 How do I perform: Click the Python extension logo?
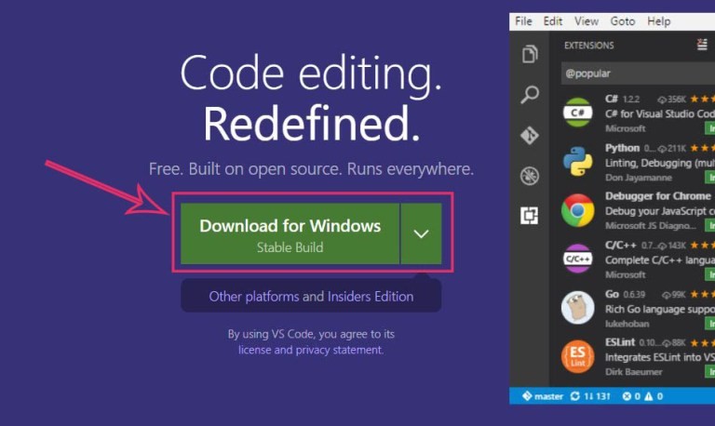tap(578, 161)
